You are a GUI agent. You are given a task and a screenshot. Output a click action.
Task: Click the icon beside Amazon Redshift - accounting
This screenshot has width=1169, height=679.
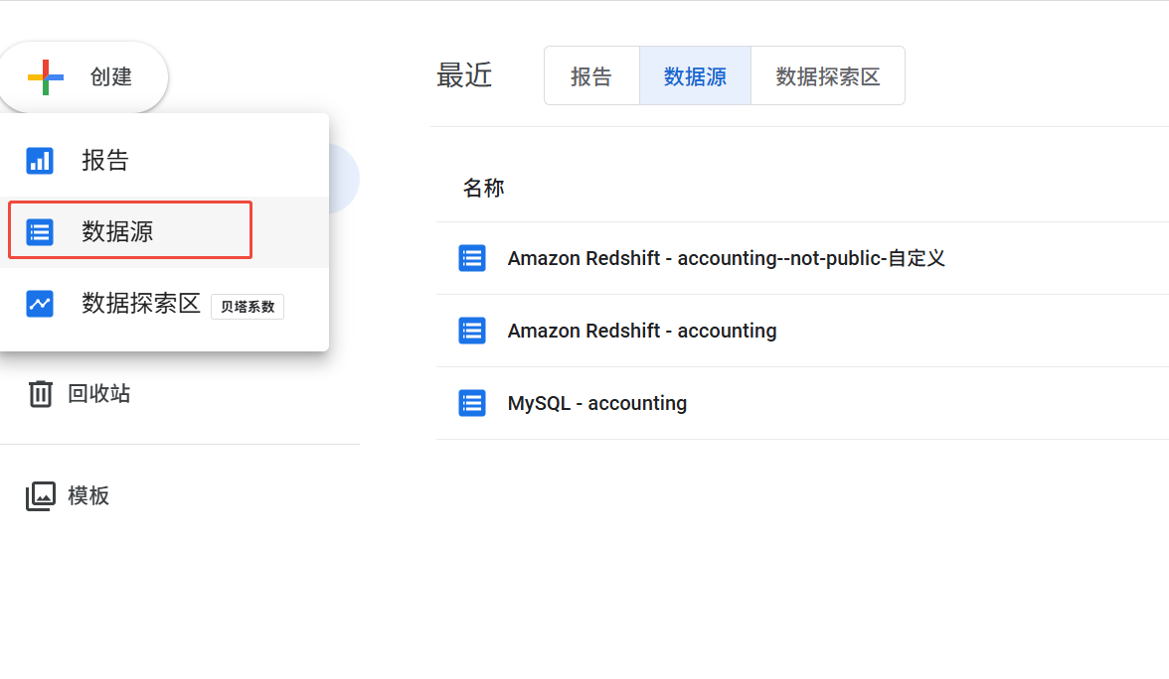click(x=472, y=331)
